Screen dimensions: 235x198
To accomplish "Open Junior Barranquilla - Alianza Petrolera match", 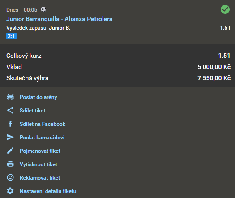I will click(60, 19).
